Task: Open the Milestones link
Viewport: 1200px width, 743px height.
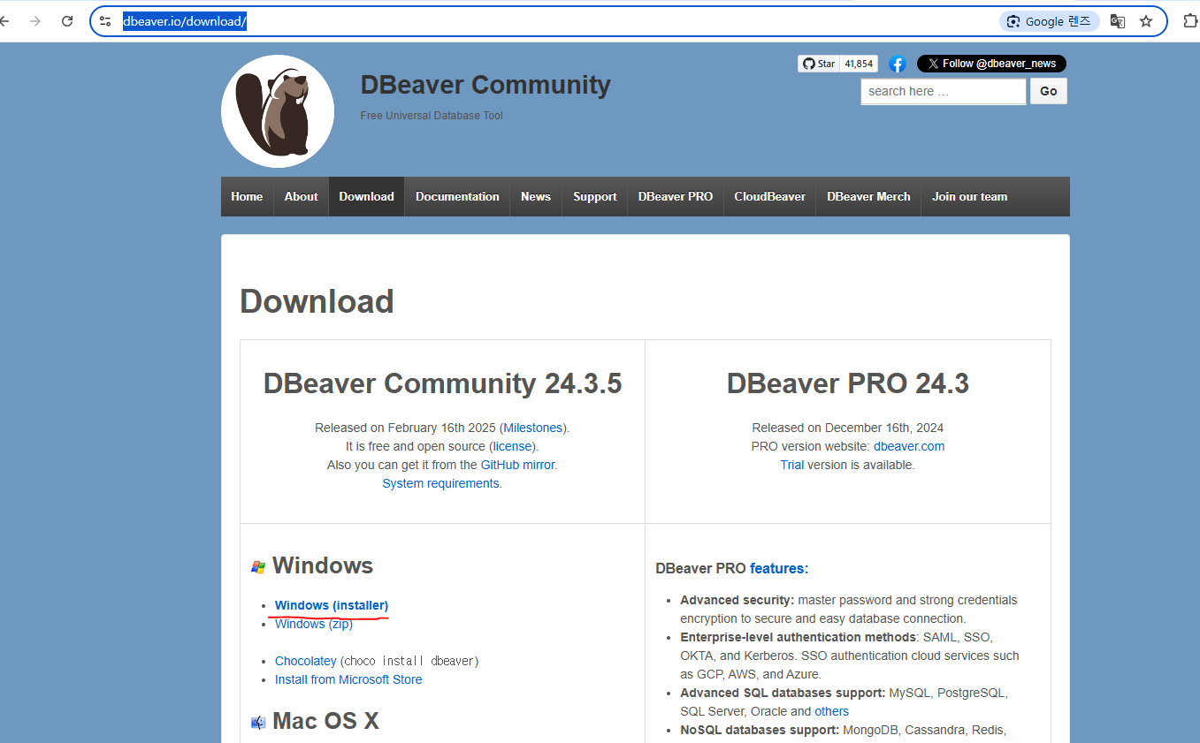Action: (x=533, y=428)
